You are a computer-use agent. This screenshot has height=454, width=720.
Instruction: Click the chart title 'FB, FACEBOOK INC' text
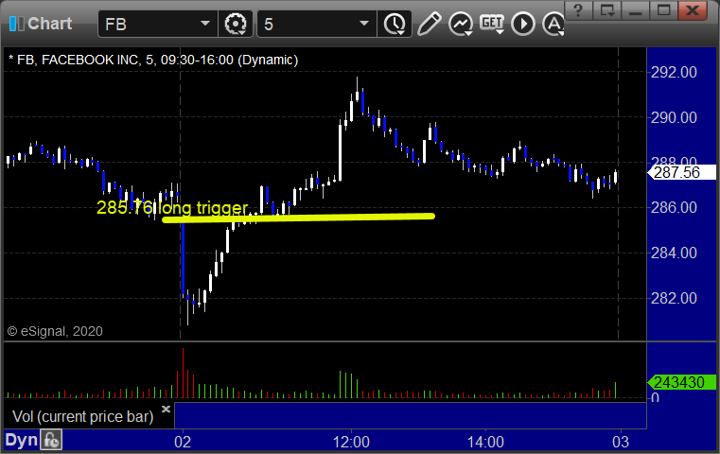tap(78, 60)
